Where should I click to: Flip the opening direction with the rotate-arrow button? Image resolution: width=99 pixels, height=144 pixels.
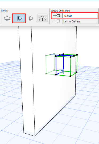[x=42, y=18]
